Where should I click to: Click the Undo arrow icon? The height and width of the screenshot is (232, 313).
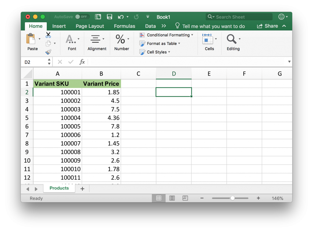[x=121, y=17]
